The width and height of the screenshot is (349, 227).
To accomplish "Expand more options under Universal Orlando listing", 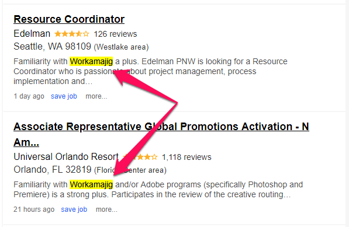I will [x=106, y=209].
